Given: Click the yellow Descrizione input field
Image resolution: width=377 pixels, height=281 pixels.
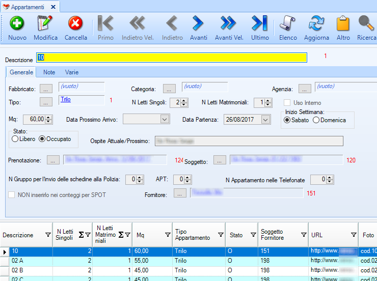Looking at the screenshot, I should point(171,58).
